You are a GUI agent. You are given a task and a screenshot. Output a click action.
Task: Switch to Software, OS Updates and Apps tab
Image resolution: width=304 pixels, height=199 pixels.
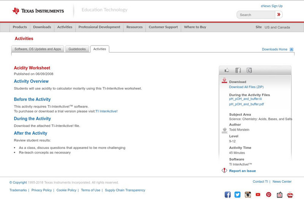coord(38,49)
